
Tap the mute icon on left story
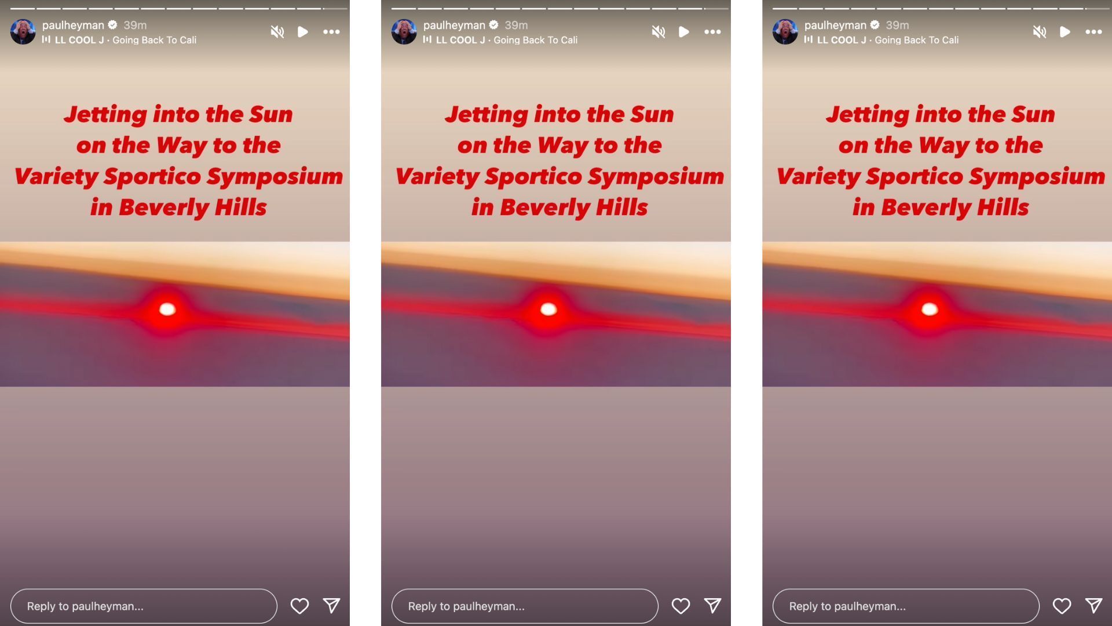click(x=276, y=31)
